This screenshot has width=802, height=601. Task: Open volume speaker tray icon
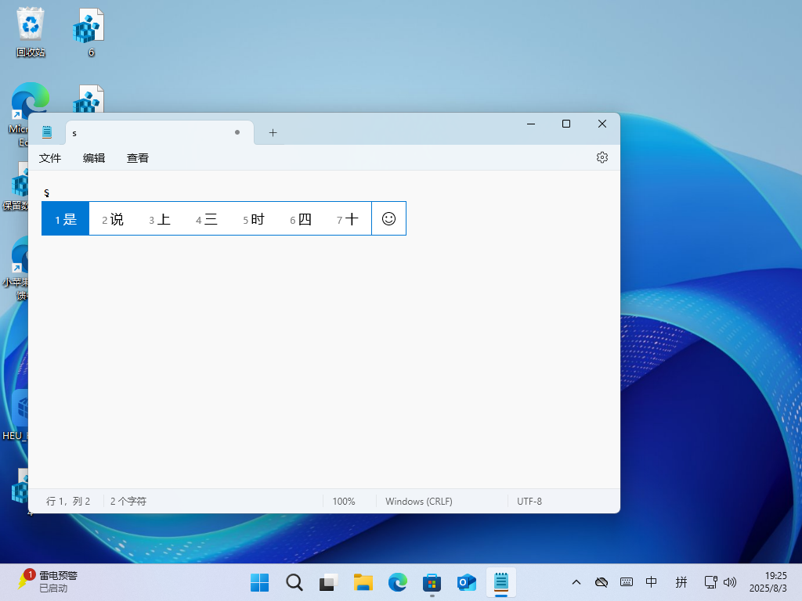(x=730, y=582)
